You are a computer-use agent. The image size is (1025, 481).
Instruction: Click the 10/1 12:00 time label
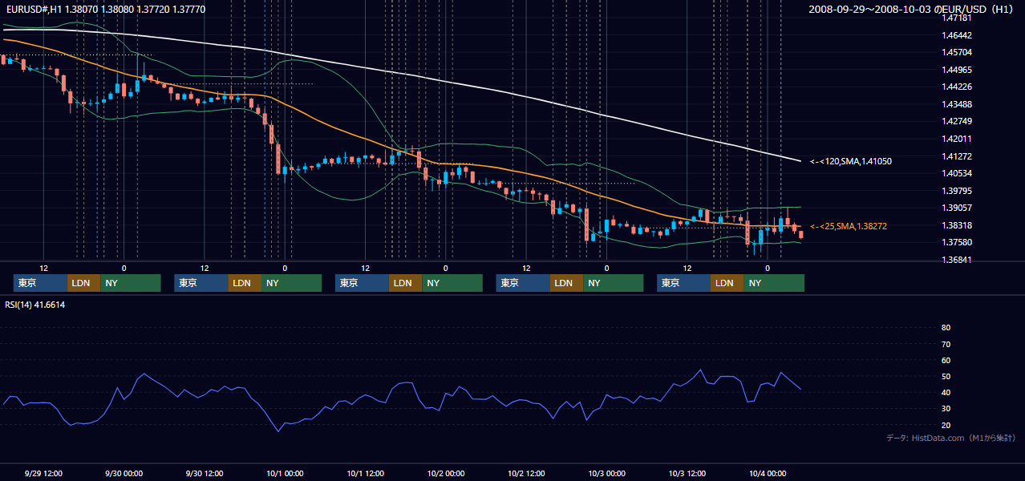tap(365, 473)
